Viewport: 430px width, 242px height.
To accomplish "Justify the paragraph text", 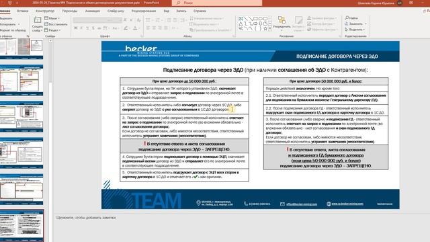I will (x=166, y=28).
